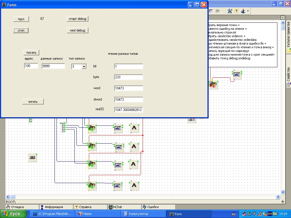Click the 'данные записи' field containing 9999
This screenshot has width=291, height=218.
tap(53, 66)
